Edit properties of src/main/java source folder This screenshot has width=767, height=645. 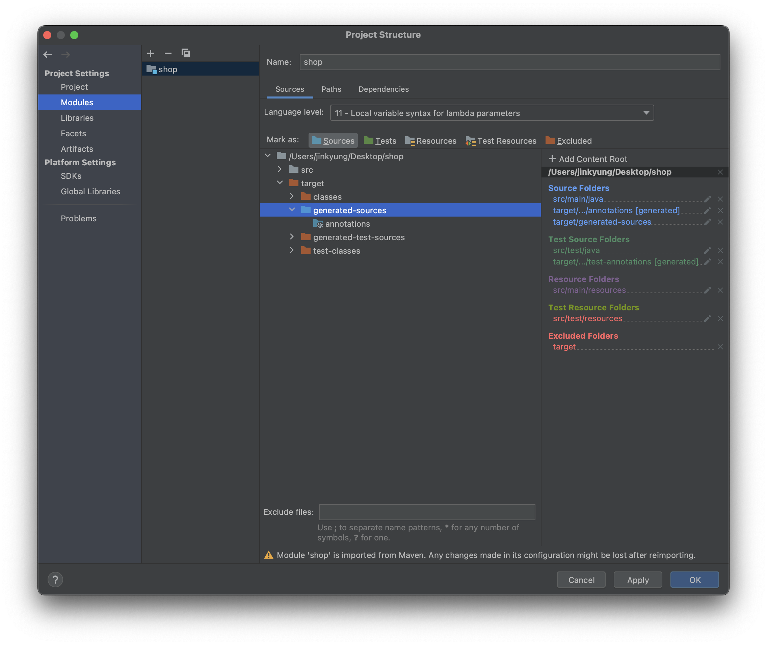[707, 199]
